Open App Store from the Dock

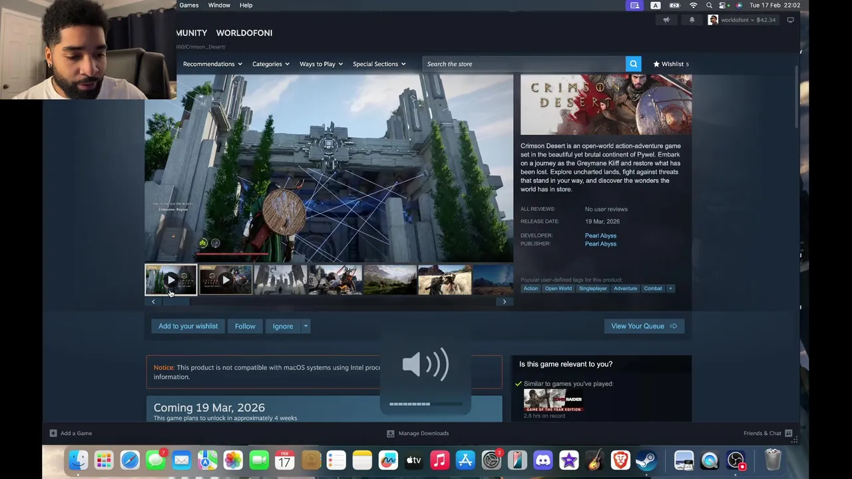pos(465,460)
